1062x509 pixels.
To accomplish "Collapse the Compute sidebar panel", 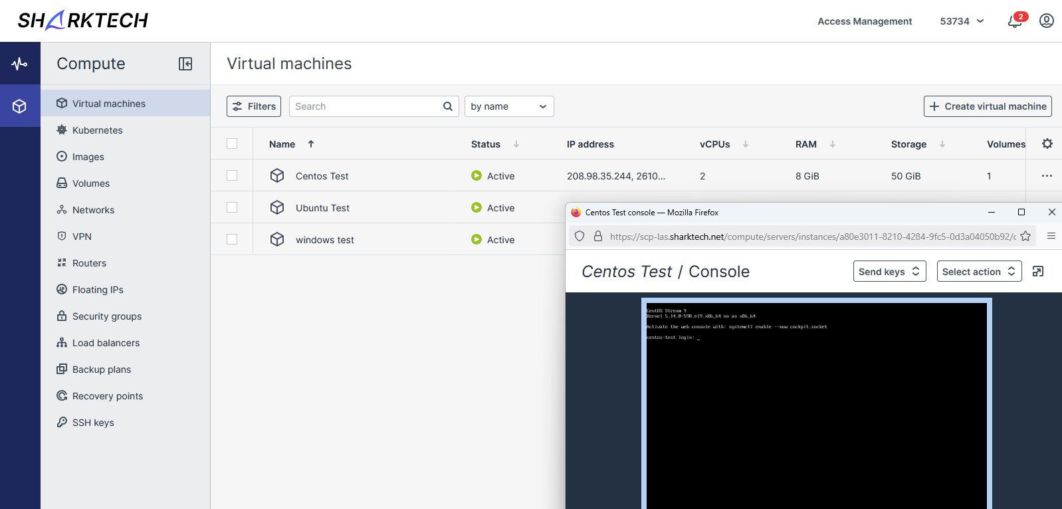I will [x=185, y=64].
